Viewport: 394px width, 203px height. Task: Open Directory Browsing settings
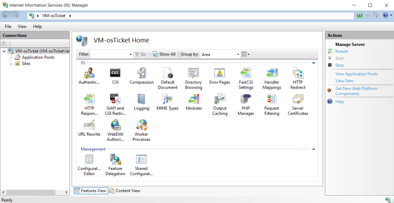tap(193, 79)
